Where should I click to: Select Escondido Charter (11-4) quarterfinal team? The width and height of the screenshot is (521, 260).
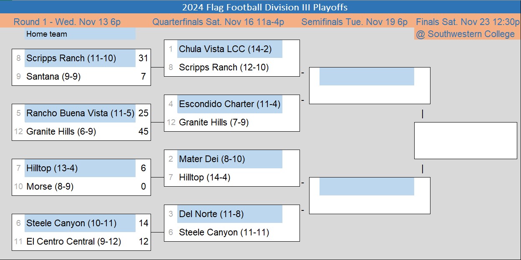click(229, 104)
